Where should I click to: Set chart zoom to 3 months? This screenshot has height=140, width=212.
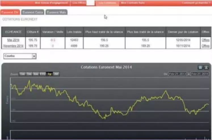coord(29,74)
